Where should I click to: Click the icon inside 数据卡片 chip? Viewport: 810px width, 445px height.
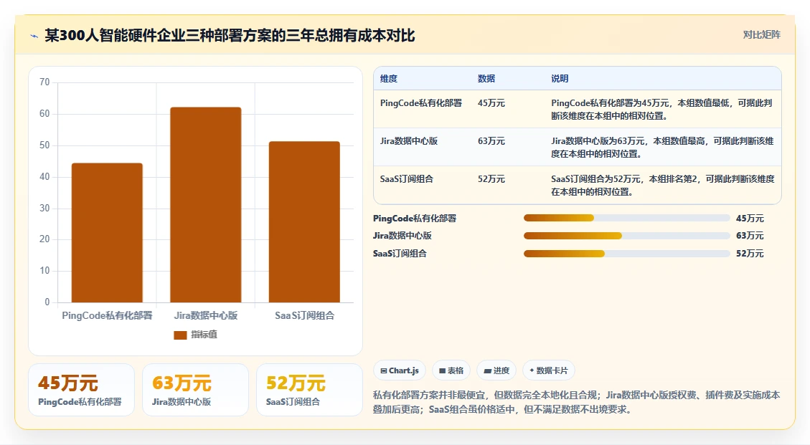(x=532, y=370)
